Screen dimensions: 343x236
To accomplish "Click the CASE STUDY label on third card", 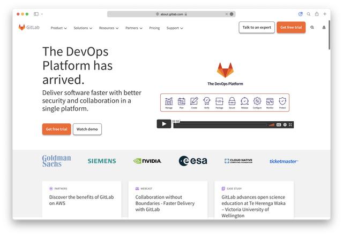I will [234, 188].
